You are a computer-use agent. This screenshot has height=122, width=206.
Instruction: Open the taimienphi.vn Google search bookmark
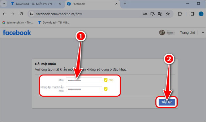click(x=18, y=22)
